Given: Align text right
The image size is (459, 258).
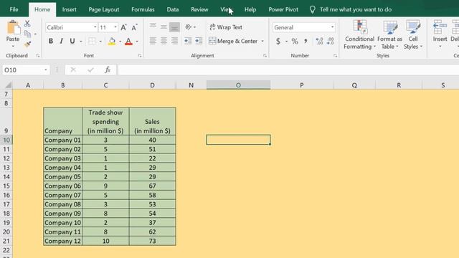Looking at the screenshot, I should click(x=174, y=41).
